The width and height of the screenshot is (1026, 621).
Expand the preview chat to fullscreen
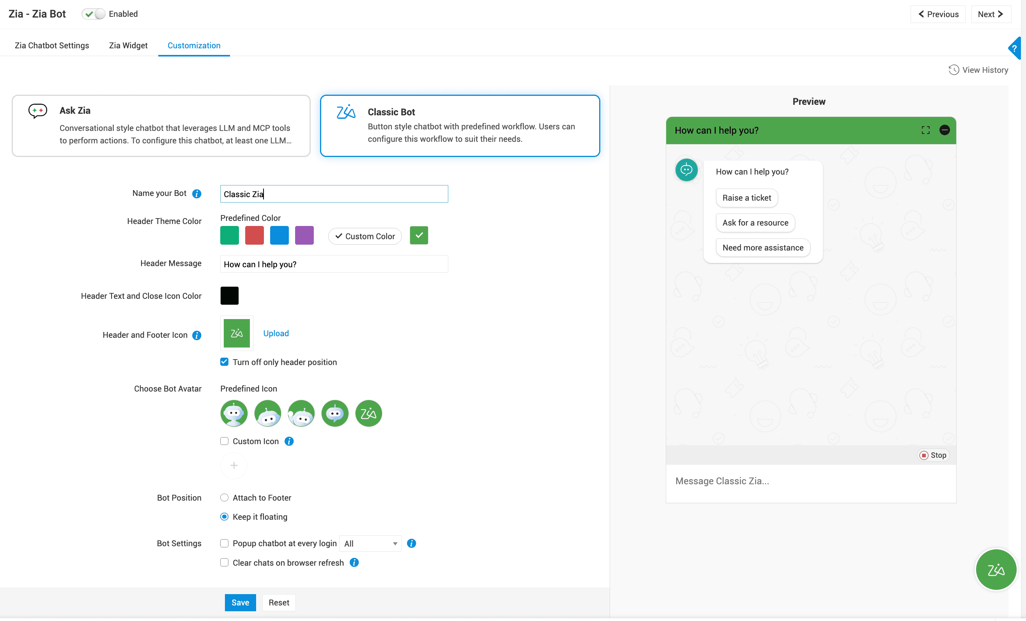tap(925, 130)
